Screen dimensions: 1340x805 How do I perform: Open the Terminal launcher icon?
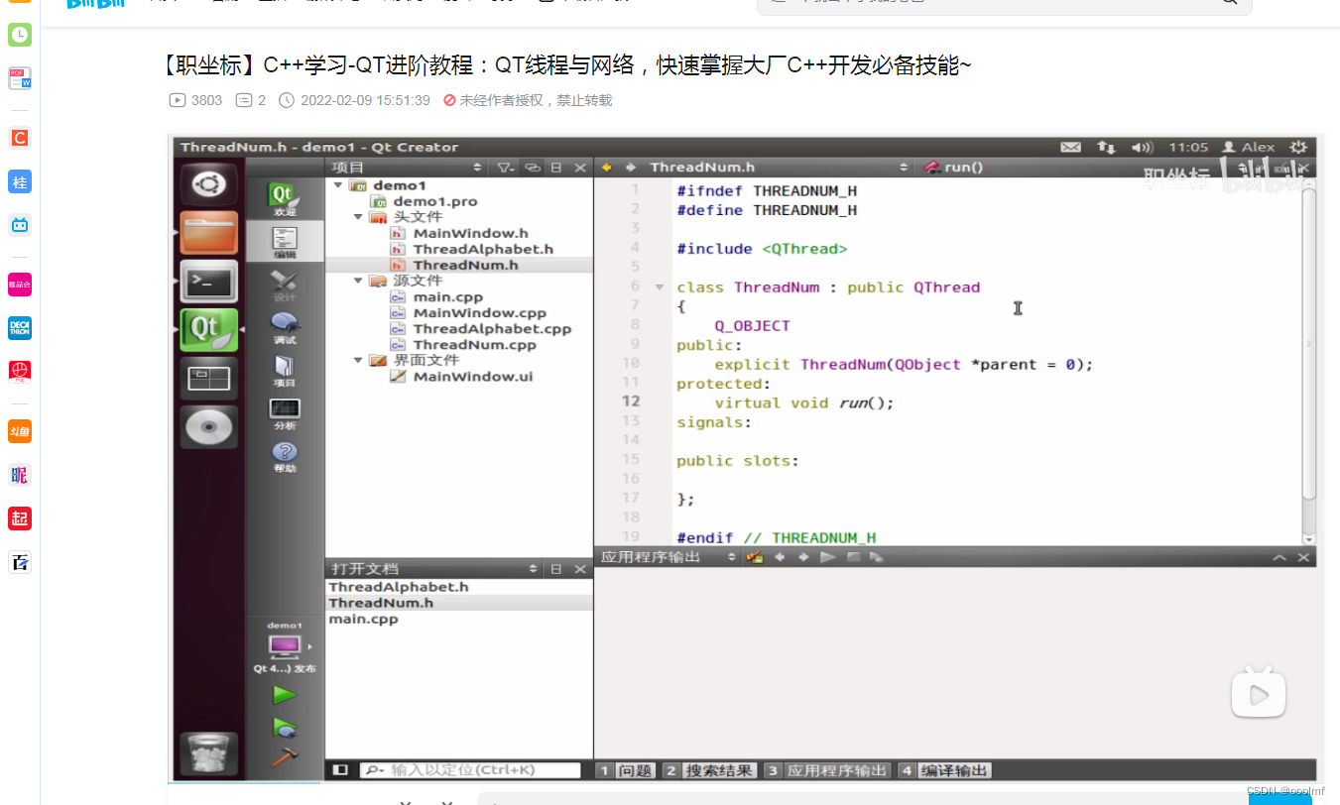(x=208, y=282)
